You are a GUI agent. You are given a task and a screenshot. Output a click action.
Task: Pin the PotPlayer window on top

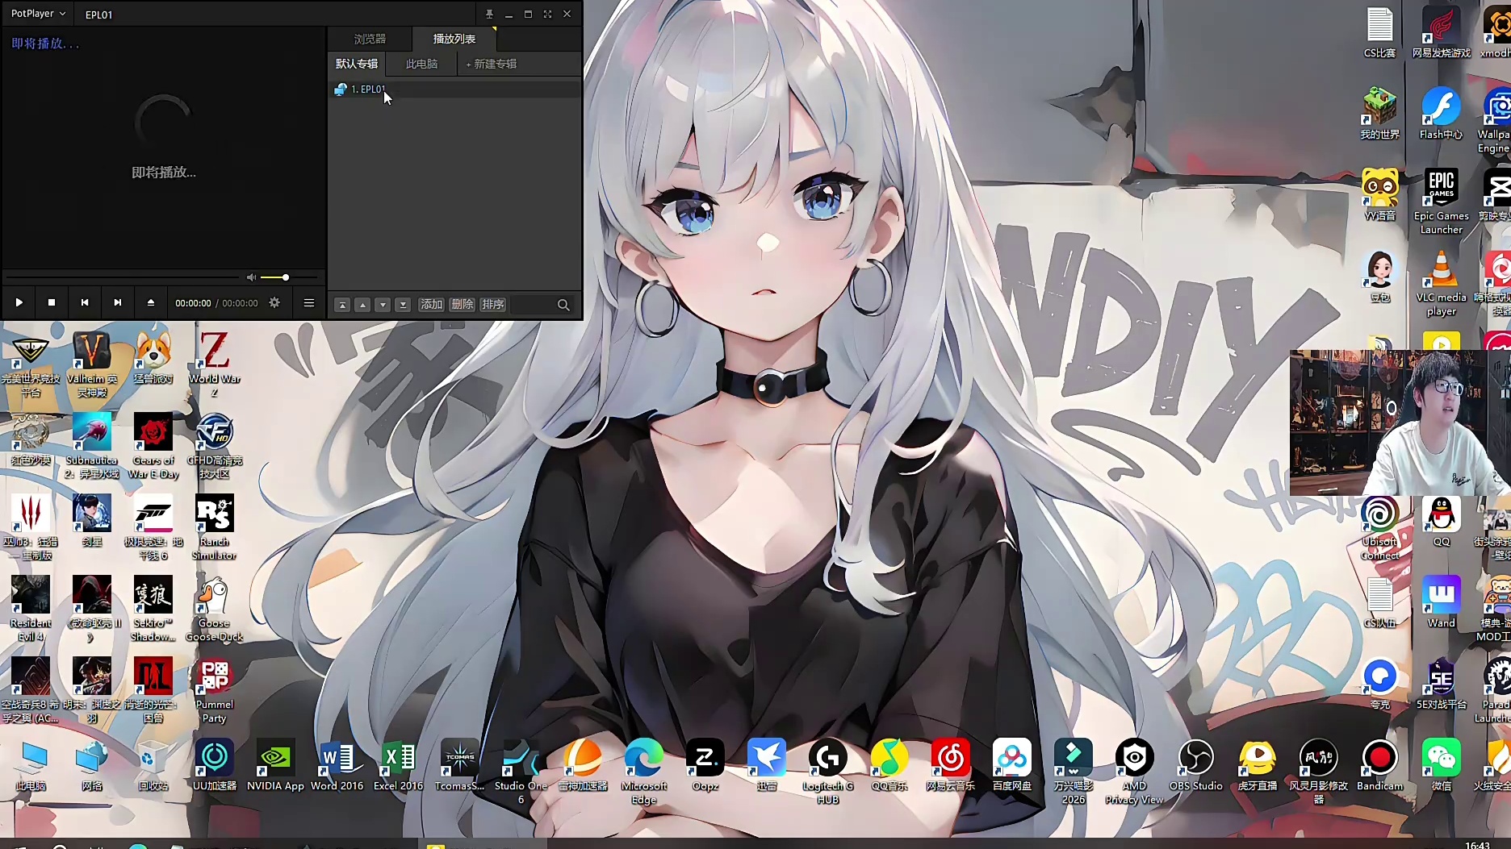(489, 14)
